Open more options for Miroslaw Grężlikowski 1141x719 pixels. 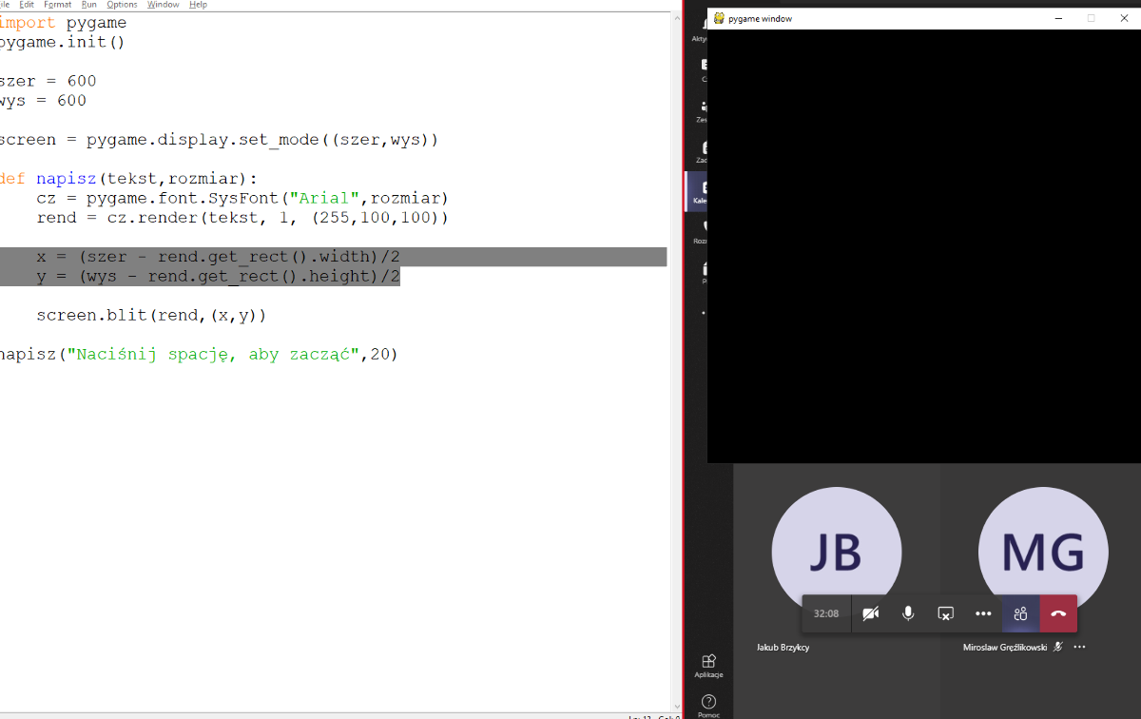pyautogui.click(x=1079, y=647)
